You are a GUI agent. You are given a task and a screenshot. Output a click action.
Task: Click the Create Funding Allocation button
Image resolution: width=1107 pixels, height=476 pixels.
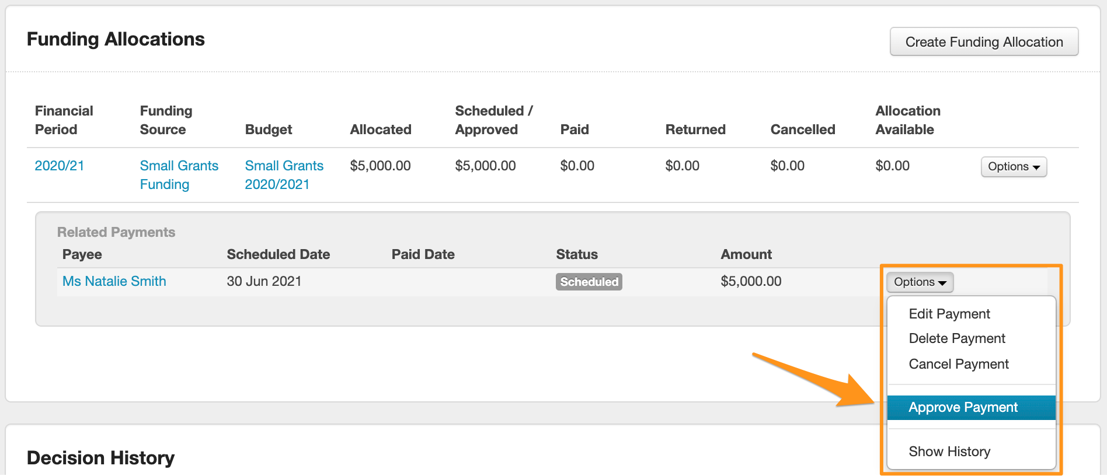tap(983, 42)
